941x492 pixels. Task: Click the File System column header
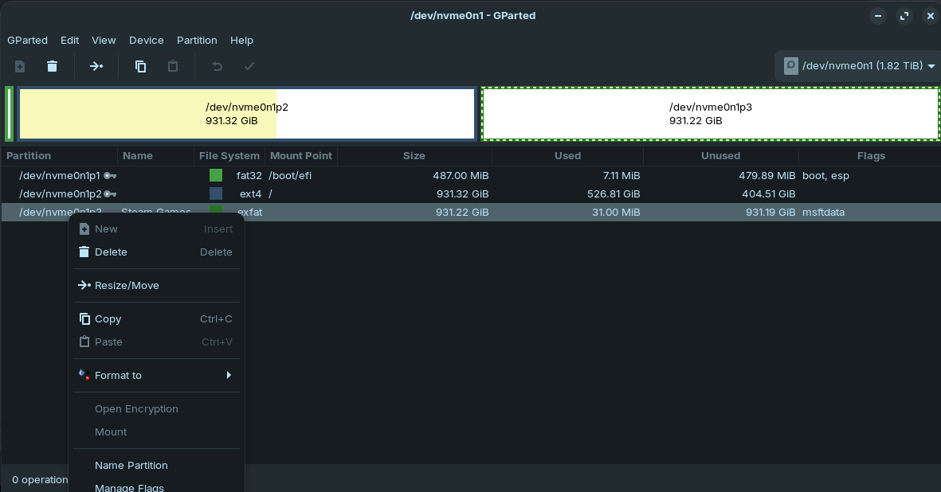(x=229, y=155)
